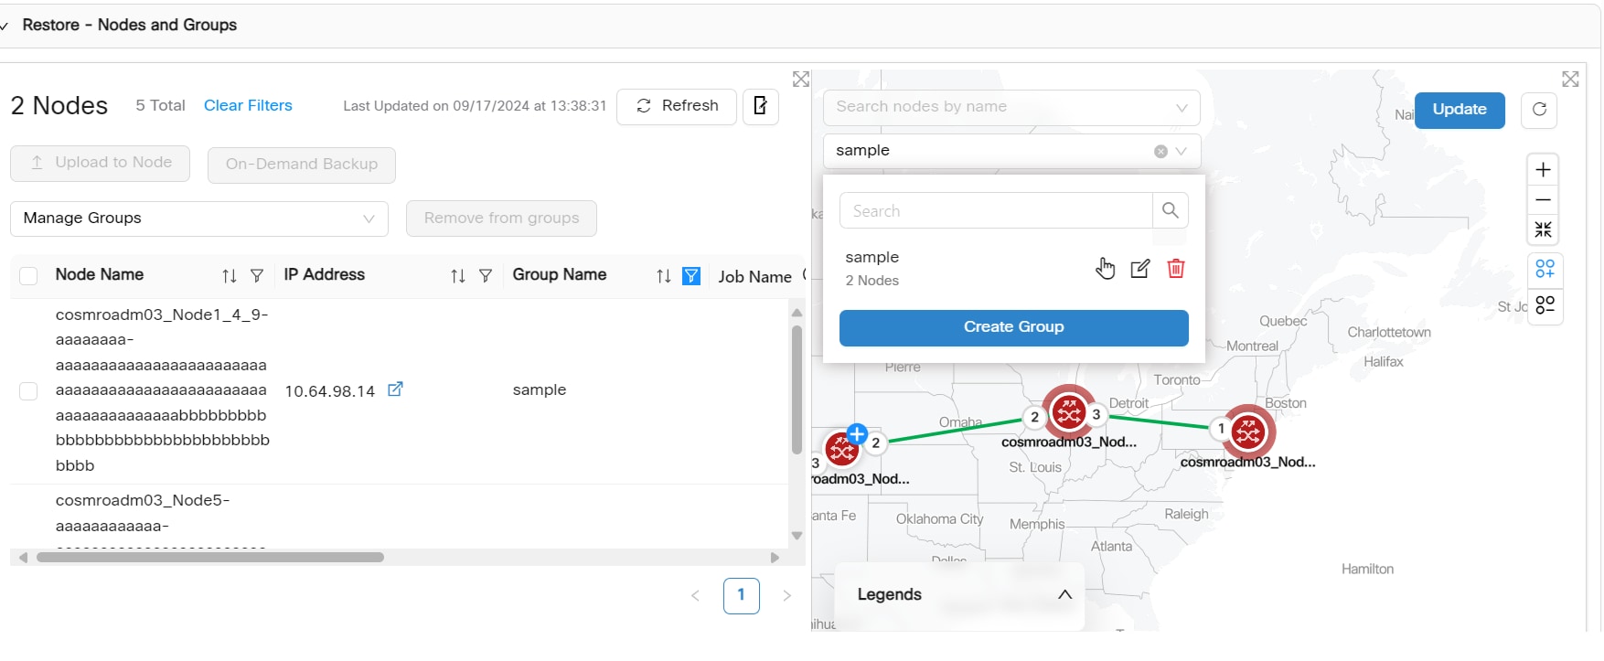Image resolution: width=1604 pixels, height=661 pixels.
Task: Expand the Legends panel
Action: 1064,594
